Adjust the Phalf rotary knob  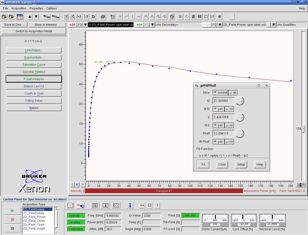coord(240,134)
